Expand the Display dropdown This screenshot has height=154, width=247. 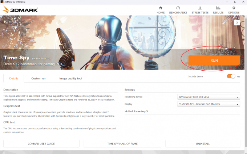pyautogui.click(x=208, y=104)
